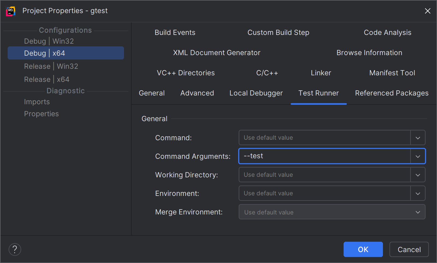The width and height of the screenshot is (437, 263).
Task: Expand the Command Arguments dropdown
Action: pos(418,156)
